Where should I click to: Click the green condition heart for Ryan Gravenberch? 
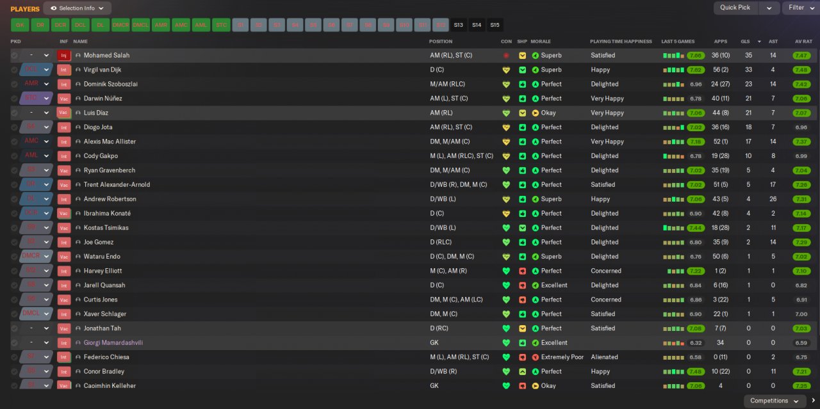point(506,170)
